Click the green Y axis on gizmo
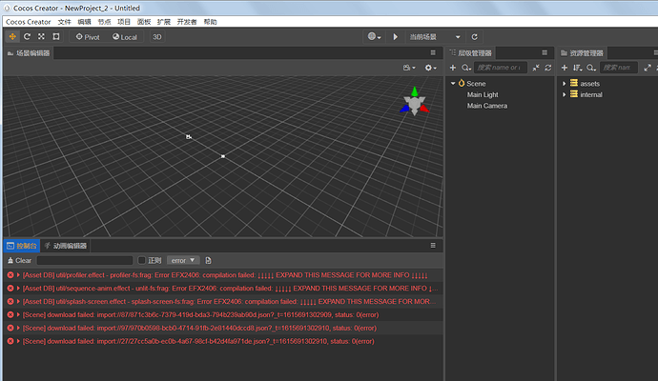The image size is (658, 381). (x=415, y=90)
